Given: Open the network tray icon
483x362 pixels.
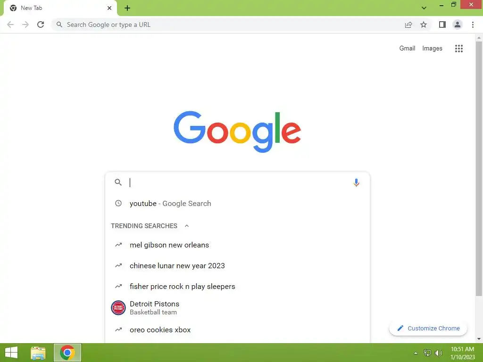Looking at the screenshot, I should [x=427, y=353].
